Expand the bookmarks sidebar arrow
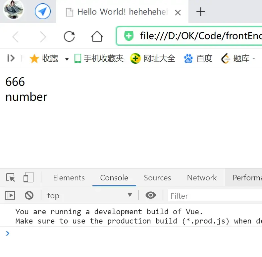 (11, 58)
